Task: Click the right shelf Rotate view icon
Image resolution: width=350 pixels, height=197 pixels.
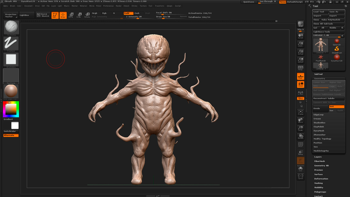Action: click(x=300, y=137)
